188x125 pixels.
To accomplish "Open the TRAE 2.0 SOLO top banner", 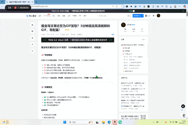I will pyautogui.click(x=78, y=11).
